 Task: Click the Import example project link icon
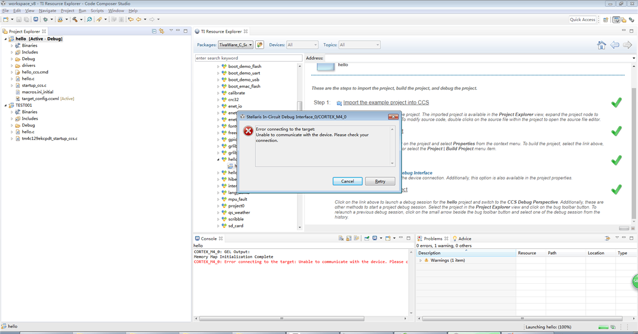[339, 103]
